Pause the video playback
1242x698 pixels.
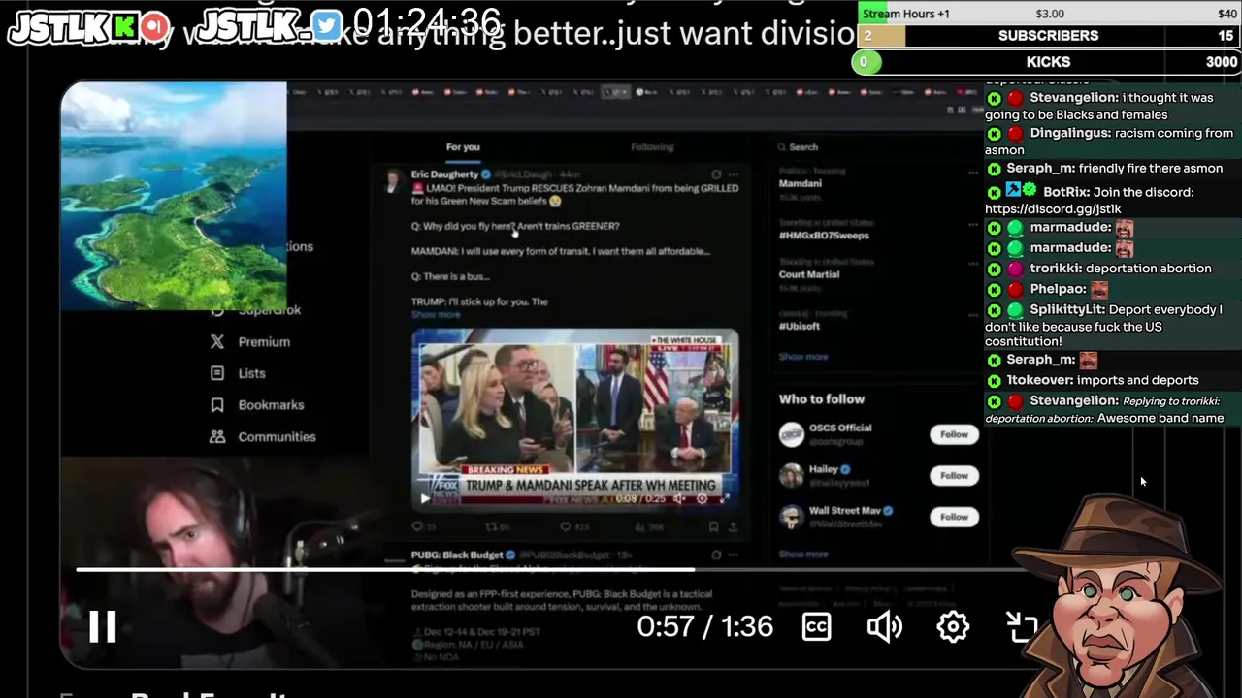point(103,627)
